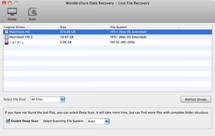This screenshot has width=215, height=136.
Task: Minimize window with the yellow button
Action: pyautogui.click(x=10, y=3)
